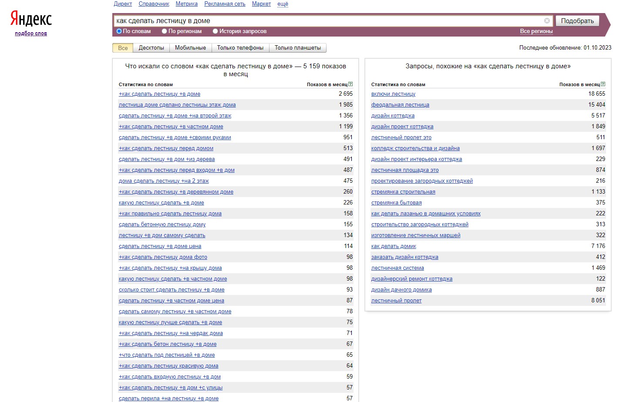Viewport: 640px width, 402px height.
Task: Clear the search field with the X icon
Action: tap(547, 20)
